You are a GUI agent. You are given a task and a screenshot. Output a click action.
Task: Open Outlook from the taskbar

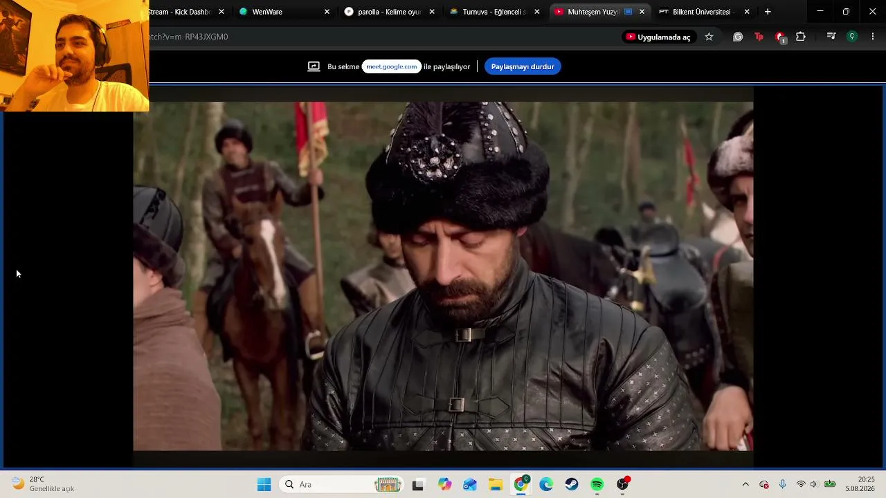(x=470, y=484)
